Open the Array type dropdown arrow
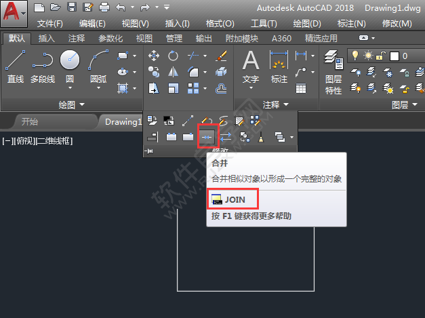This screenshot has height=318, width=425. pyautogui.click(x=205, y=88)
